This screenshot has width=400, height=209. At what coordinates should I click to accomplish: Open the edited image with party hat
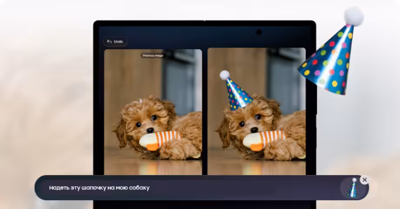pyautogui.click(x=257, y=111)
